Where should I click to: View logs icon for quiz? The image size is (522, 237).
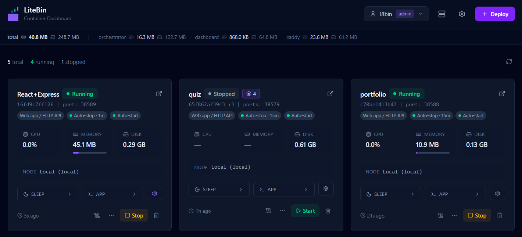tap(268, 211)
